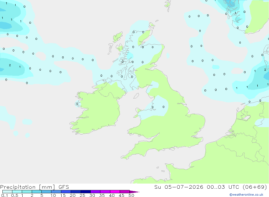The image size is (269, 197).
Task: Click the 'Precipitation [mm] GFS' title text
Action: 35,187
